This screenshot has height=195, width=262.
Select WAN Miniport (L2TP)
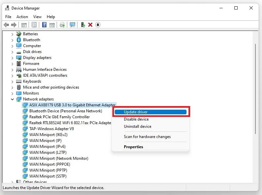pos(48,153)
